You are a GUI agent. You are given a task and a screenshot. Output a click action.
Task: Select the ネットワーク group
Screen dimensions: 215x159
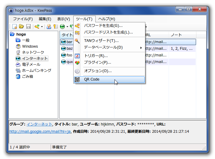(33, 52)
